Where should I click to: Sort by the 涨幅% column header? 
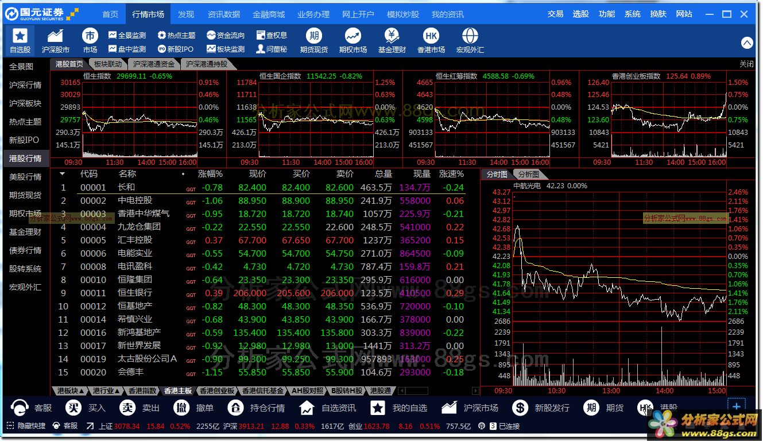click(210, 174)
